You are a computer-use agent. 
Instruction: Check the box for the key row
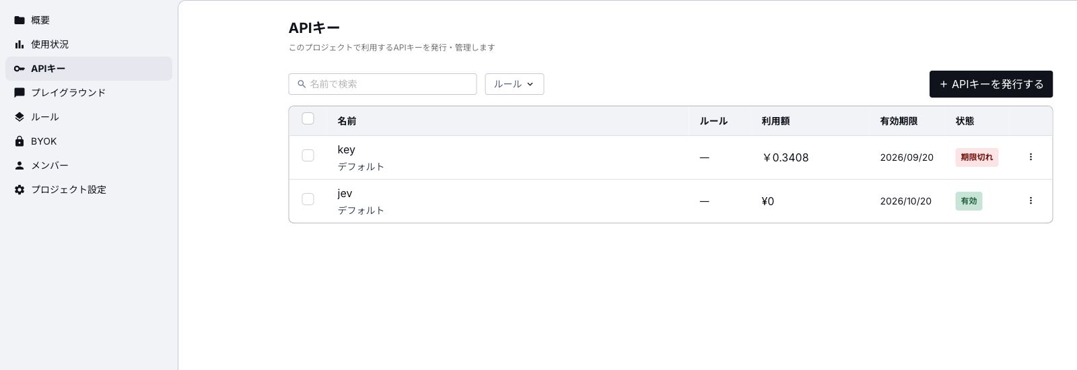pyautogui.click(x=308, y=155)
